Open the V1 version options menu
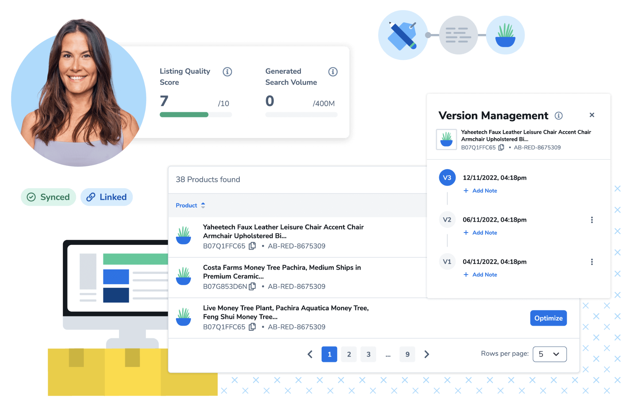The height and width of the screenshot is (408, 632). pos(592,262)
